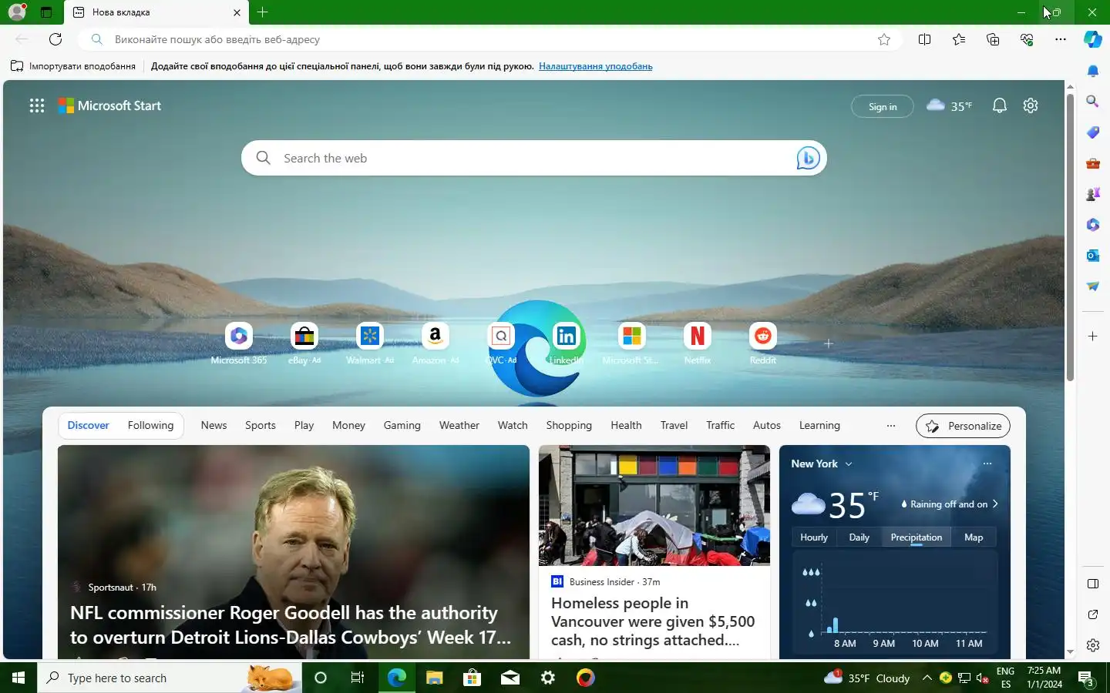Click the Personalize button
The height and width of the screenshot is (693, 1110).
click(x=964, y=426)
